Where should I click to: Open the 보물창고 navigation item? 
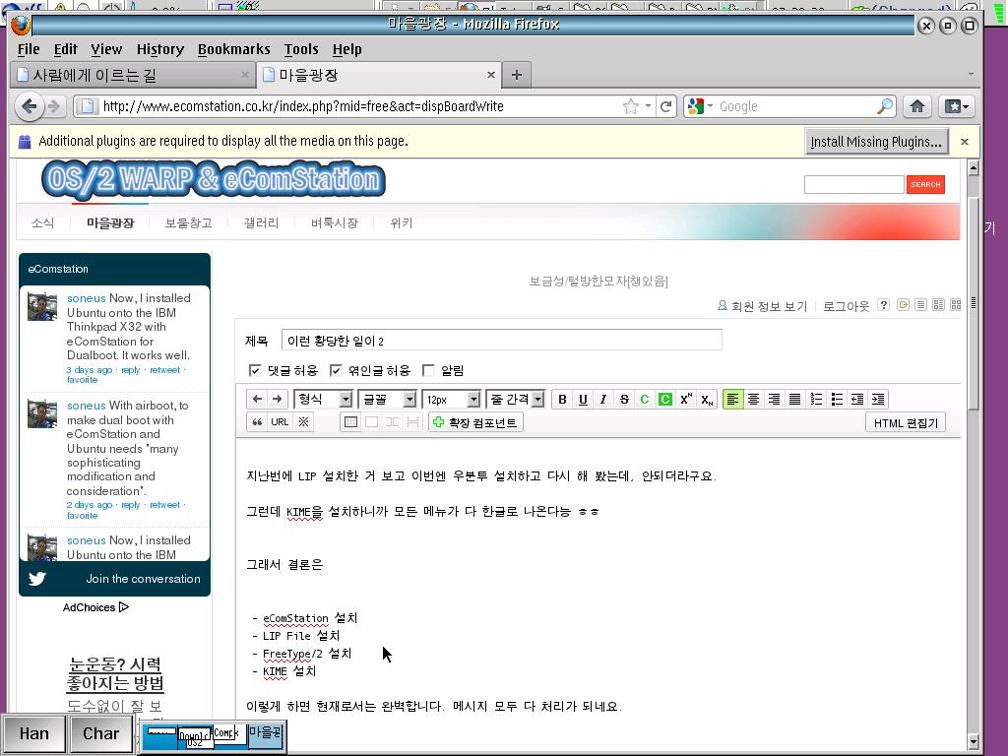click(188, 223)
